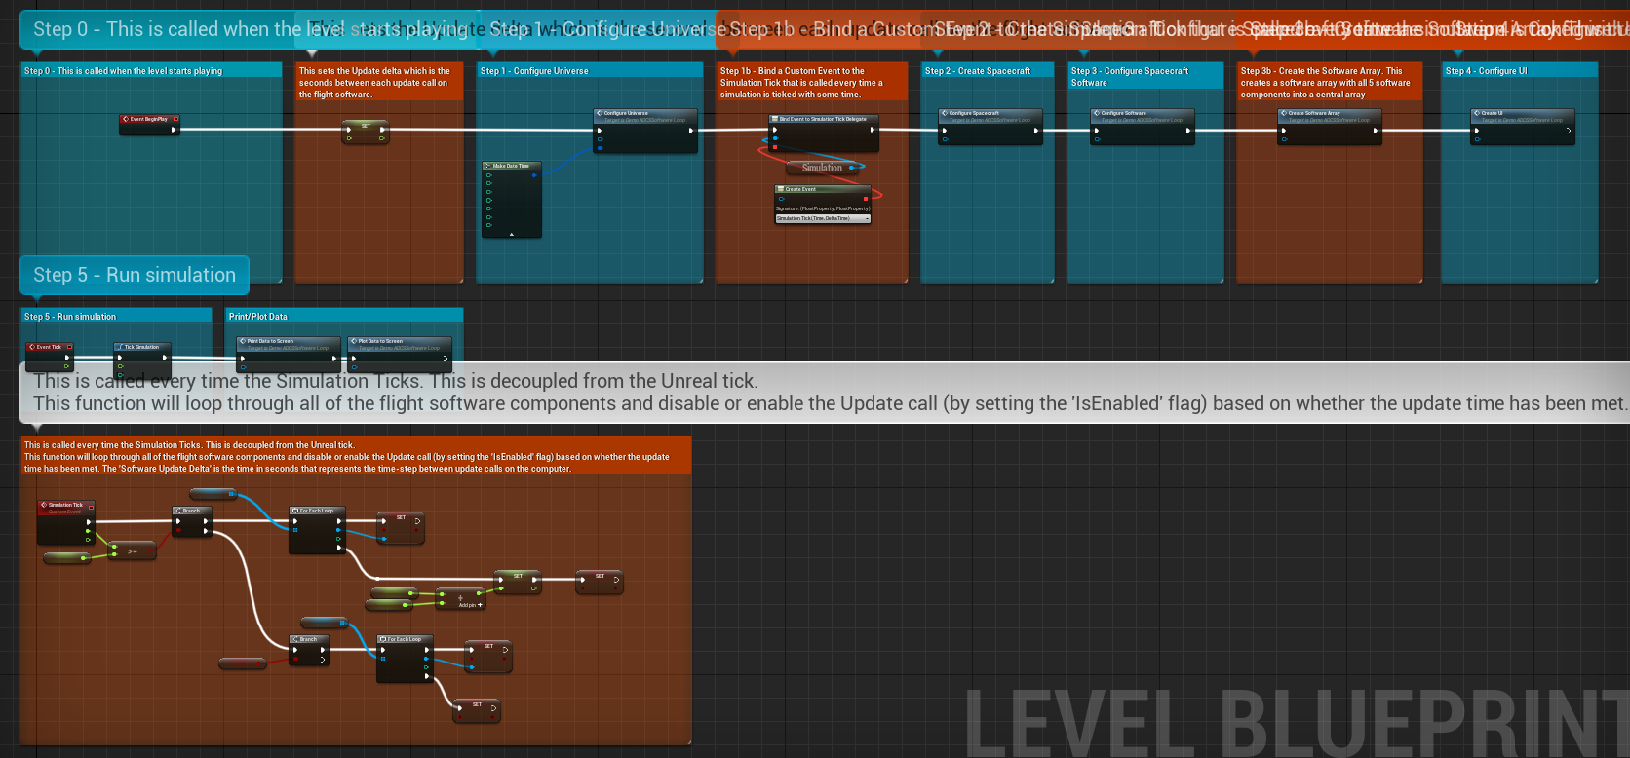Click the Bind Event to Simulation Tick Delegate node
This screenshot has width=1630, height=758.
coord(824,119)
